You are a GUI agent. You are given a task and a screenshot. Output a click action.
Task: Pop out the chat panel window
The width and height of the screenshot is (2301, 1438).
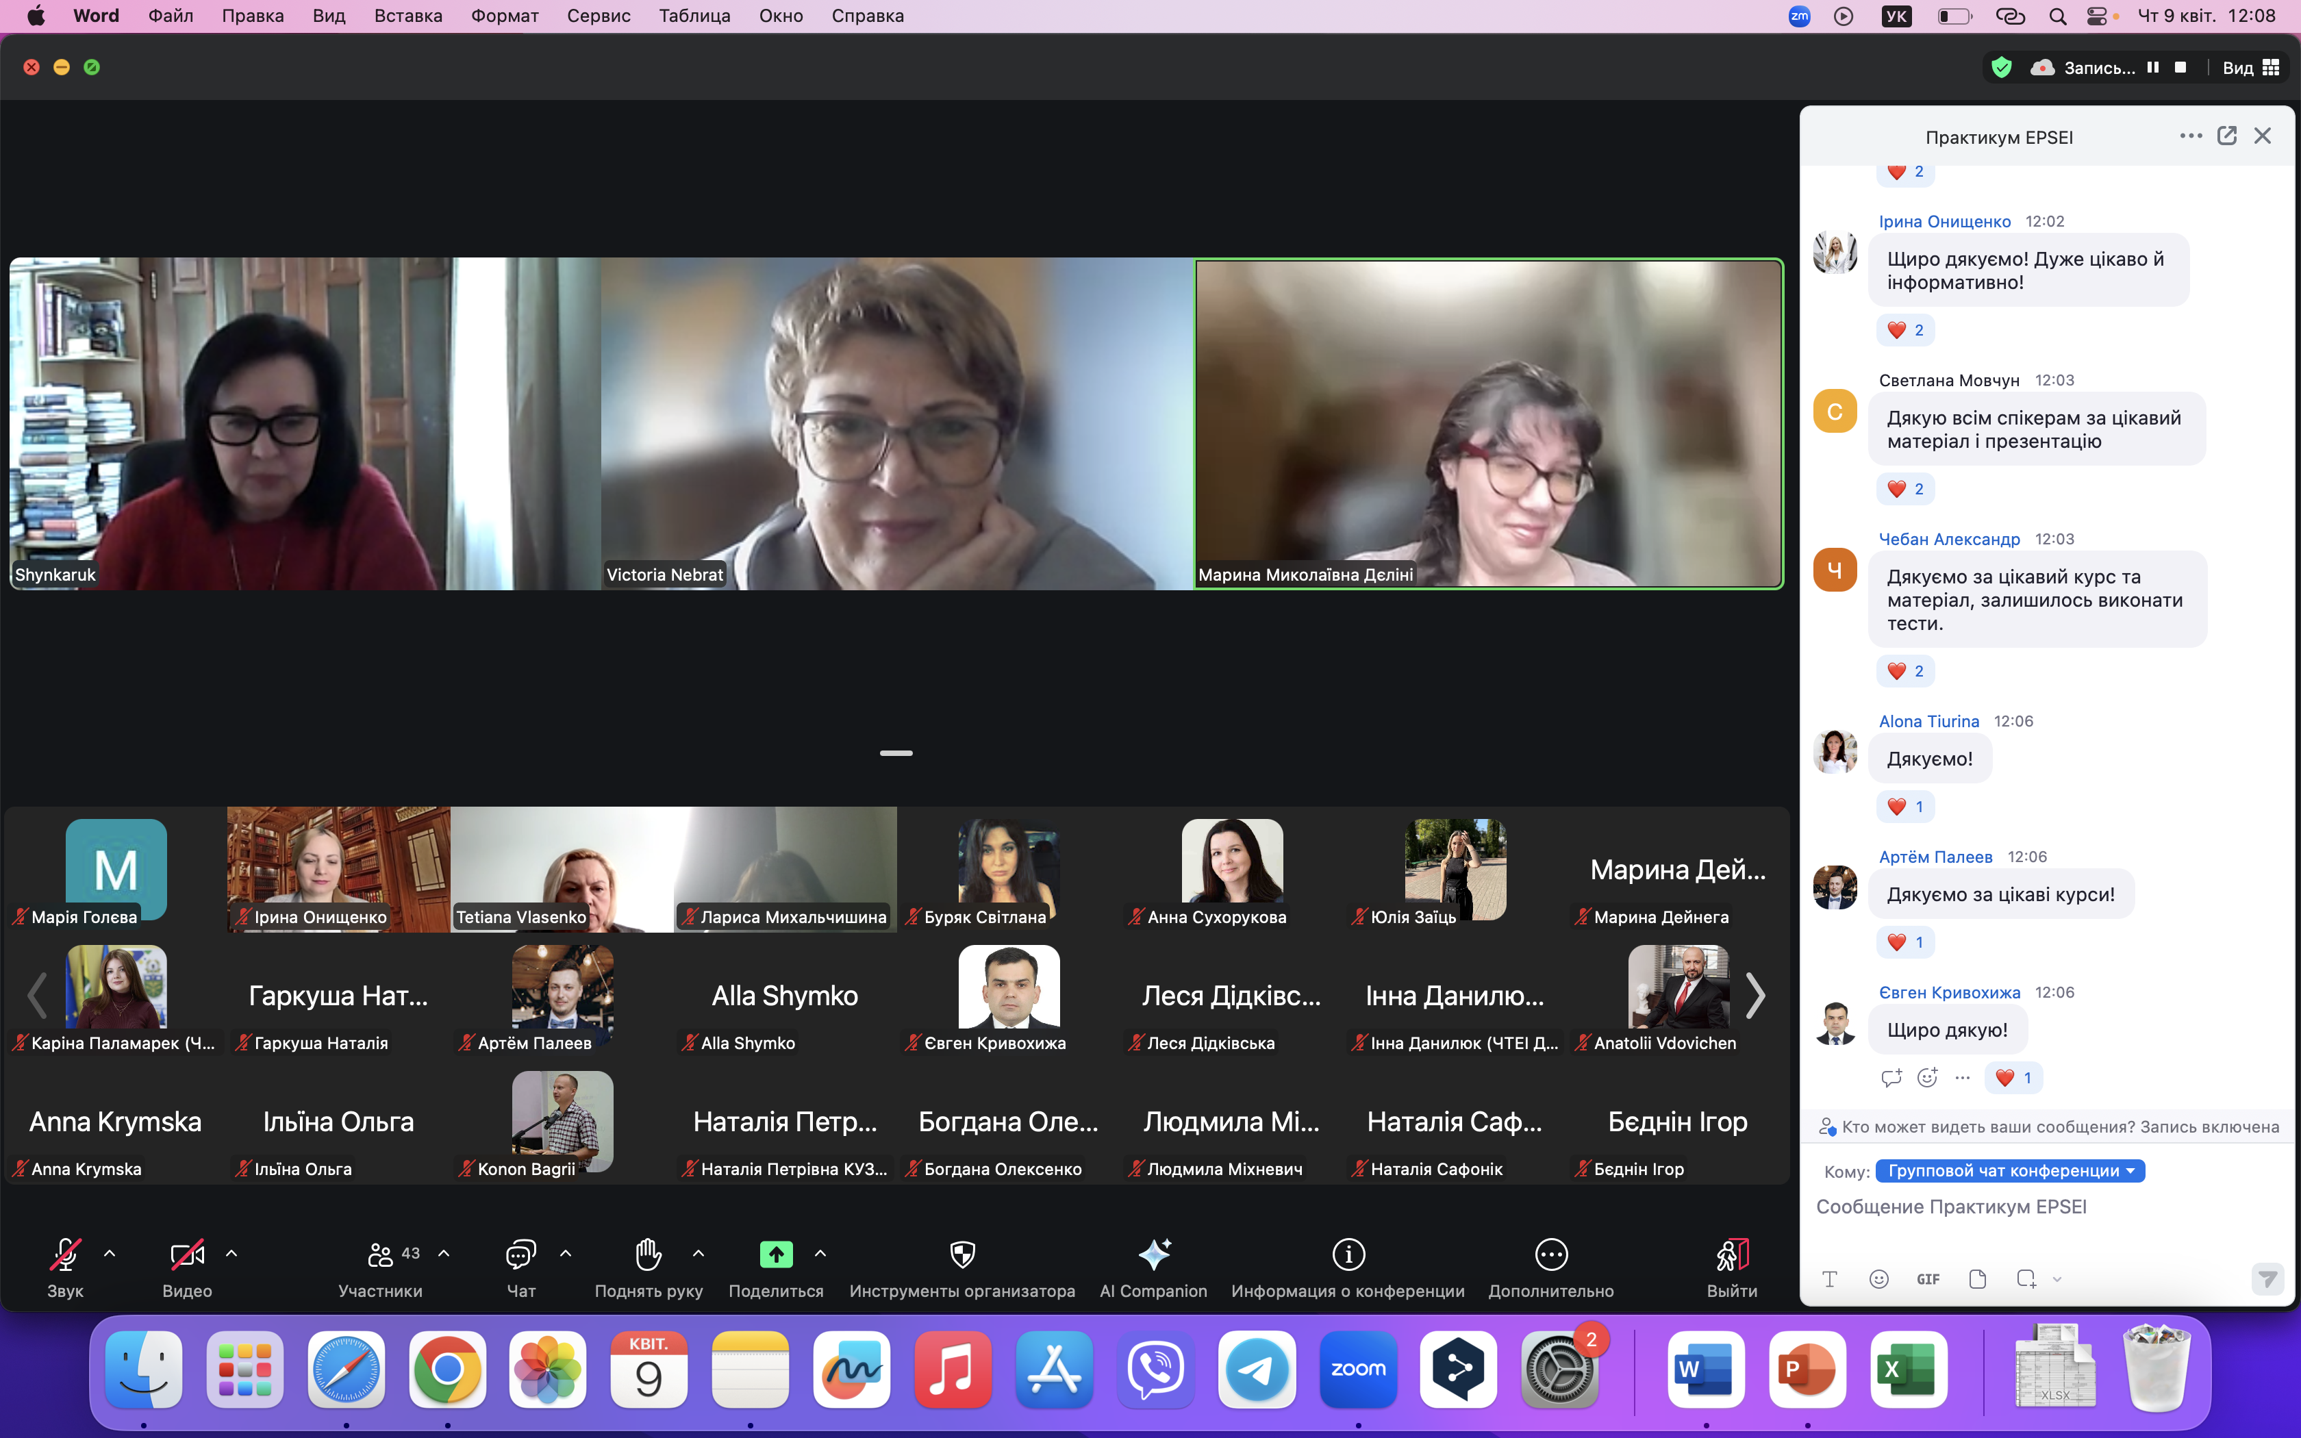click(2227, 136)
